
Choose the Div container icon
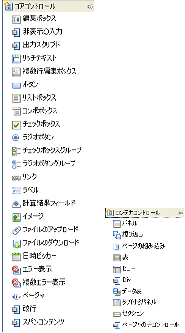[x=117, y=280]
